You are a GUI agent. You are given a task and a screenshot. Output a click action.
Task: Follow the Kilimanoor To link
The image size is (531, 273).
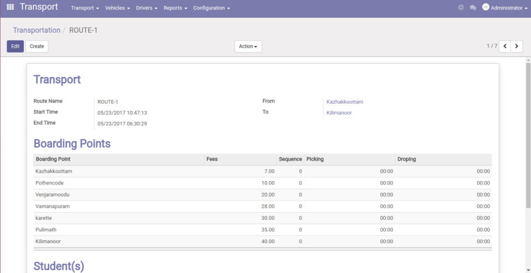339,113
